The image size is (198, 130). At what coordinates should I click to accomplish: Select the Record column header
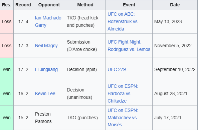[23, 5]
